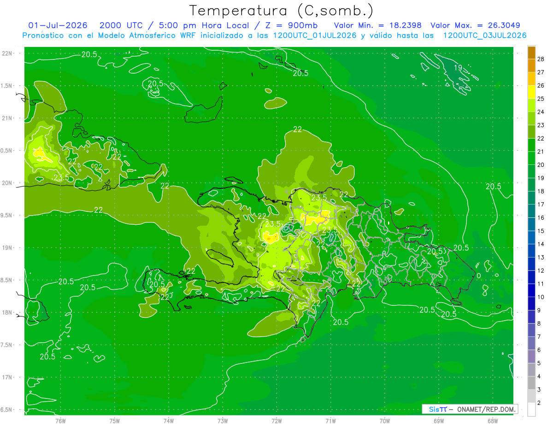Viewport: 553px width, 427px height.
Task: Click the "69W" longitude axis label
Action: coord(439,421)
